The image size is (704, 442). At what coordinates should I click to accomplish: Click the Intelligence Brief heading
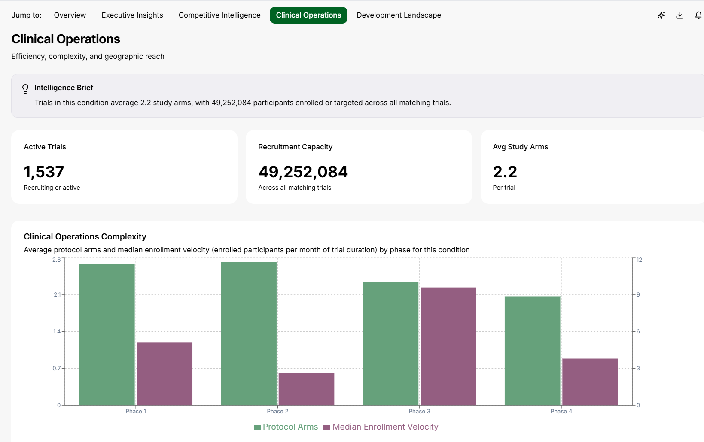[64, 88]
